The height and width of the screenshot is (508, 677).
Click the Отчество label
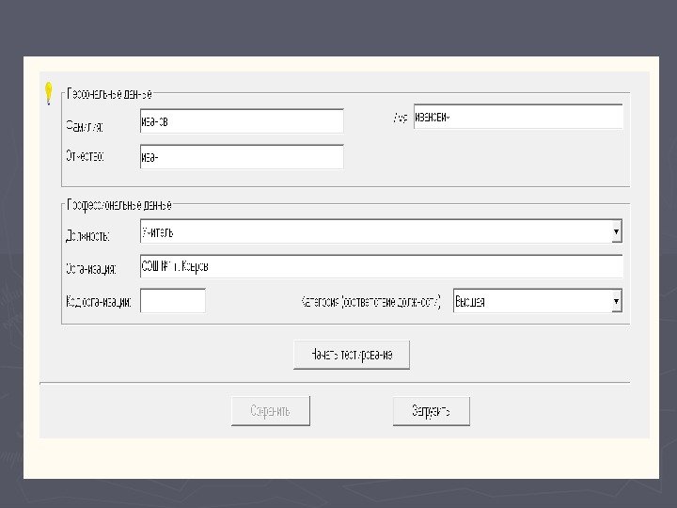coord(85,157)
